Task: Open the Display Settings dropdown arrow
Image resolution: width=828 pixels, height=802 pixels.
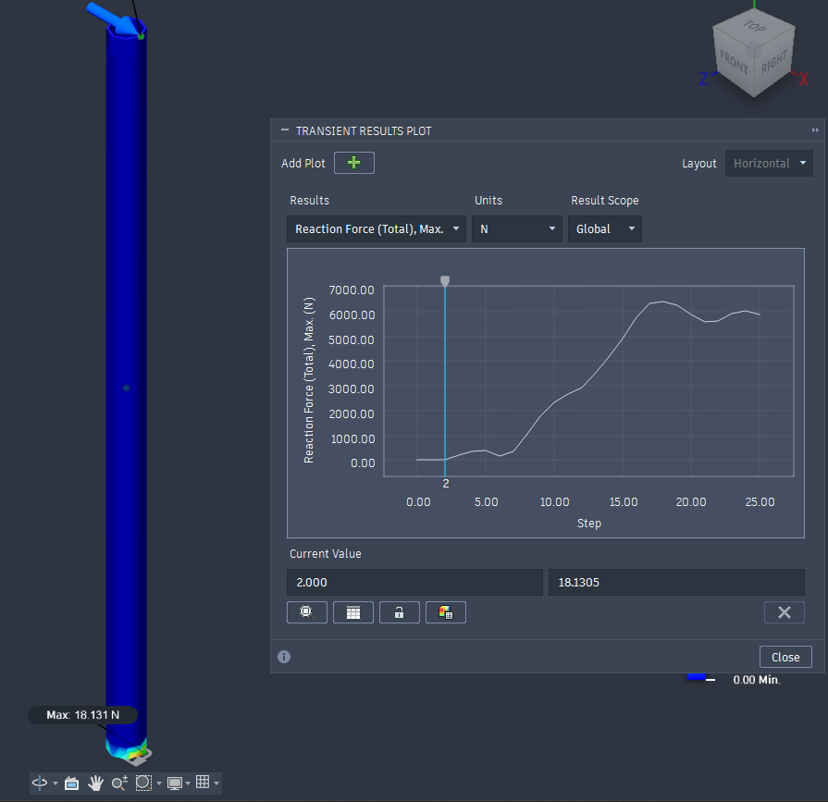Action: pos(188,783)
